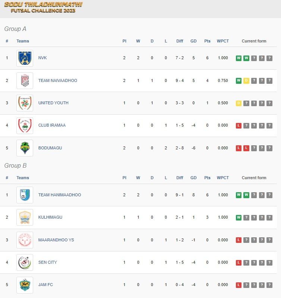Click the NVK team crest logo
This screenshot has width=281, height=298.
coord(25,58)
